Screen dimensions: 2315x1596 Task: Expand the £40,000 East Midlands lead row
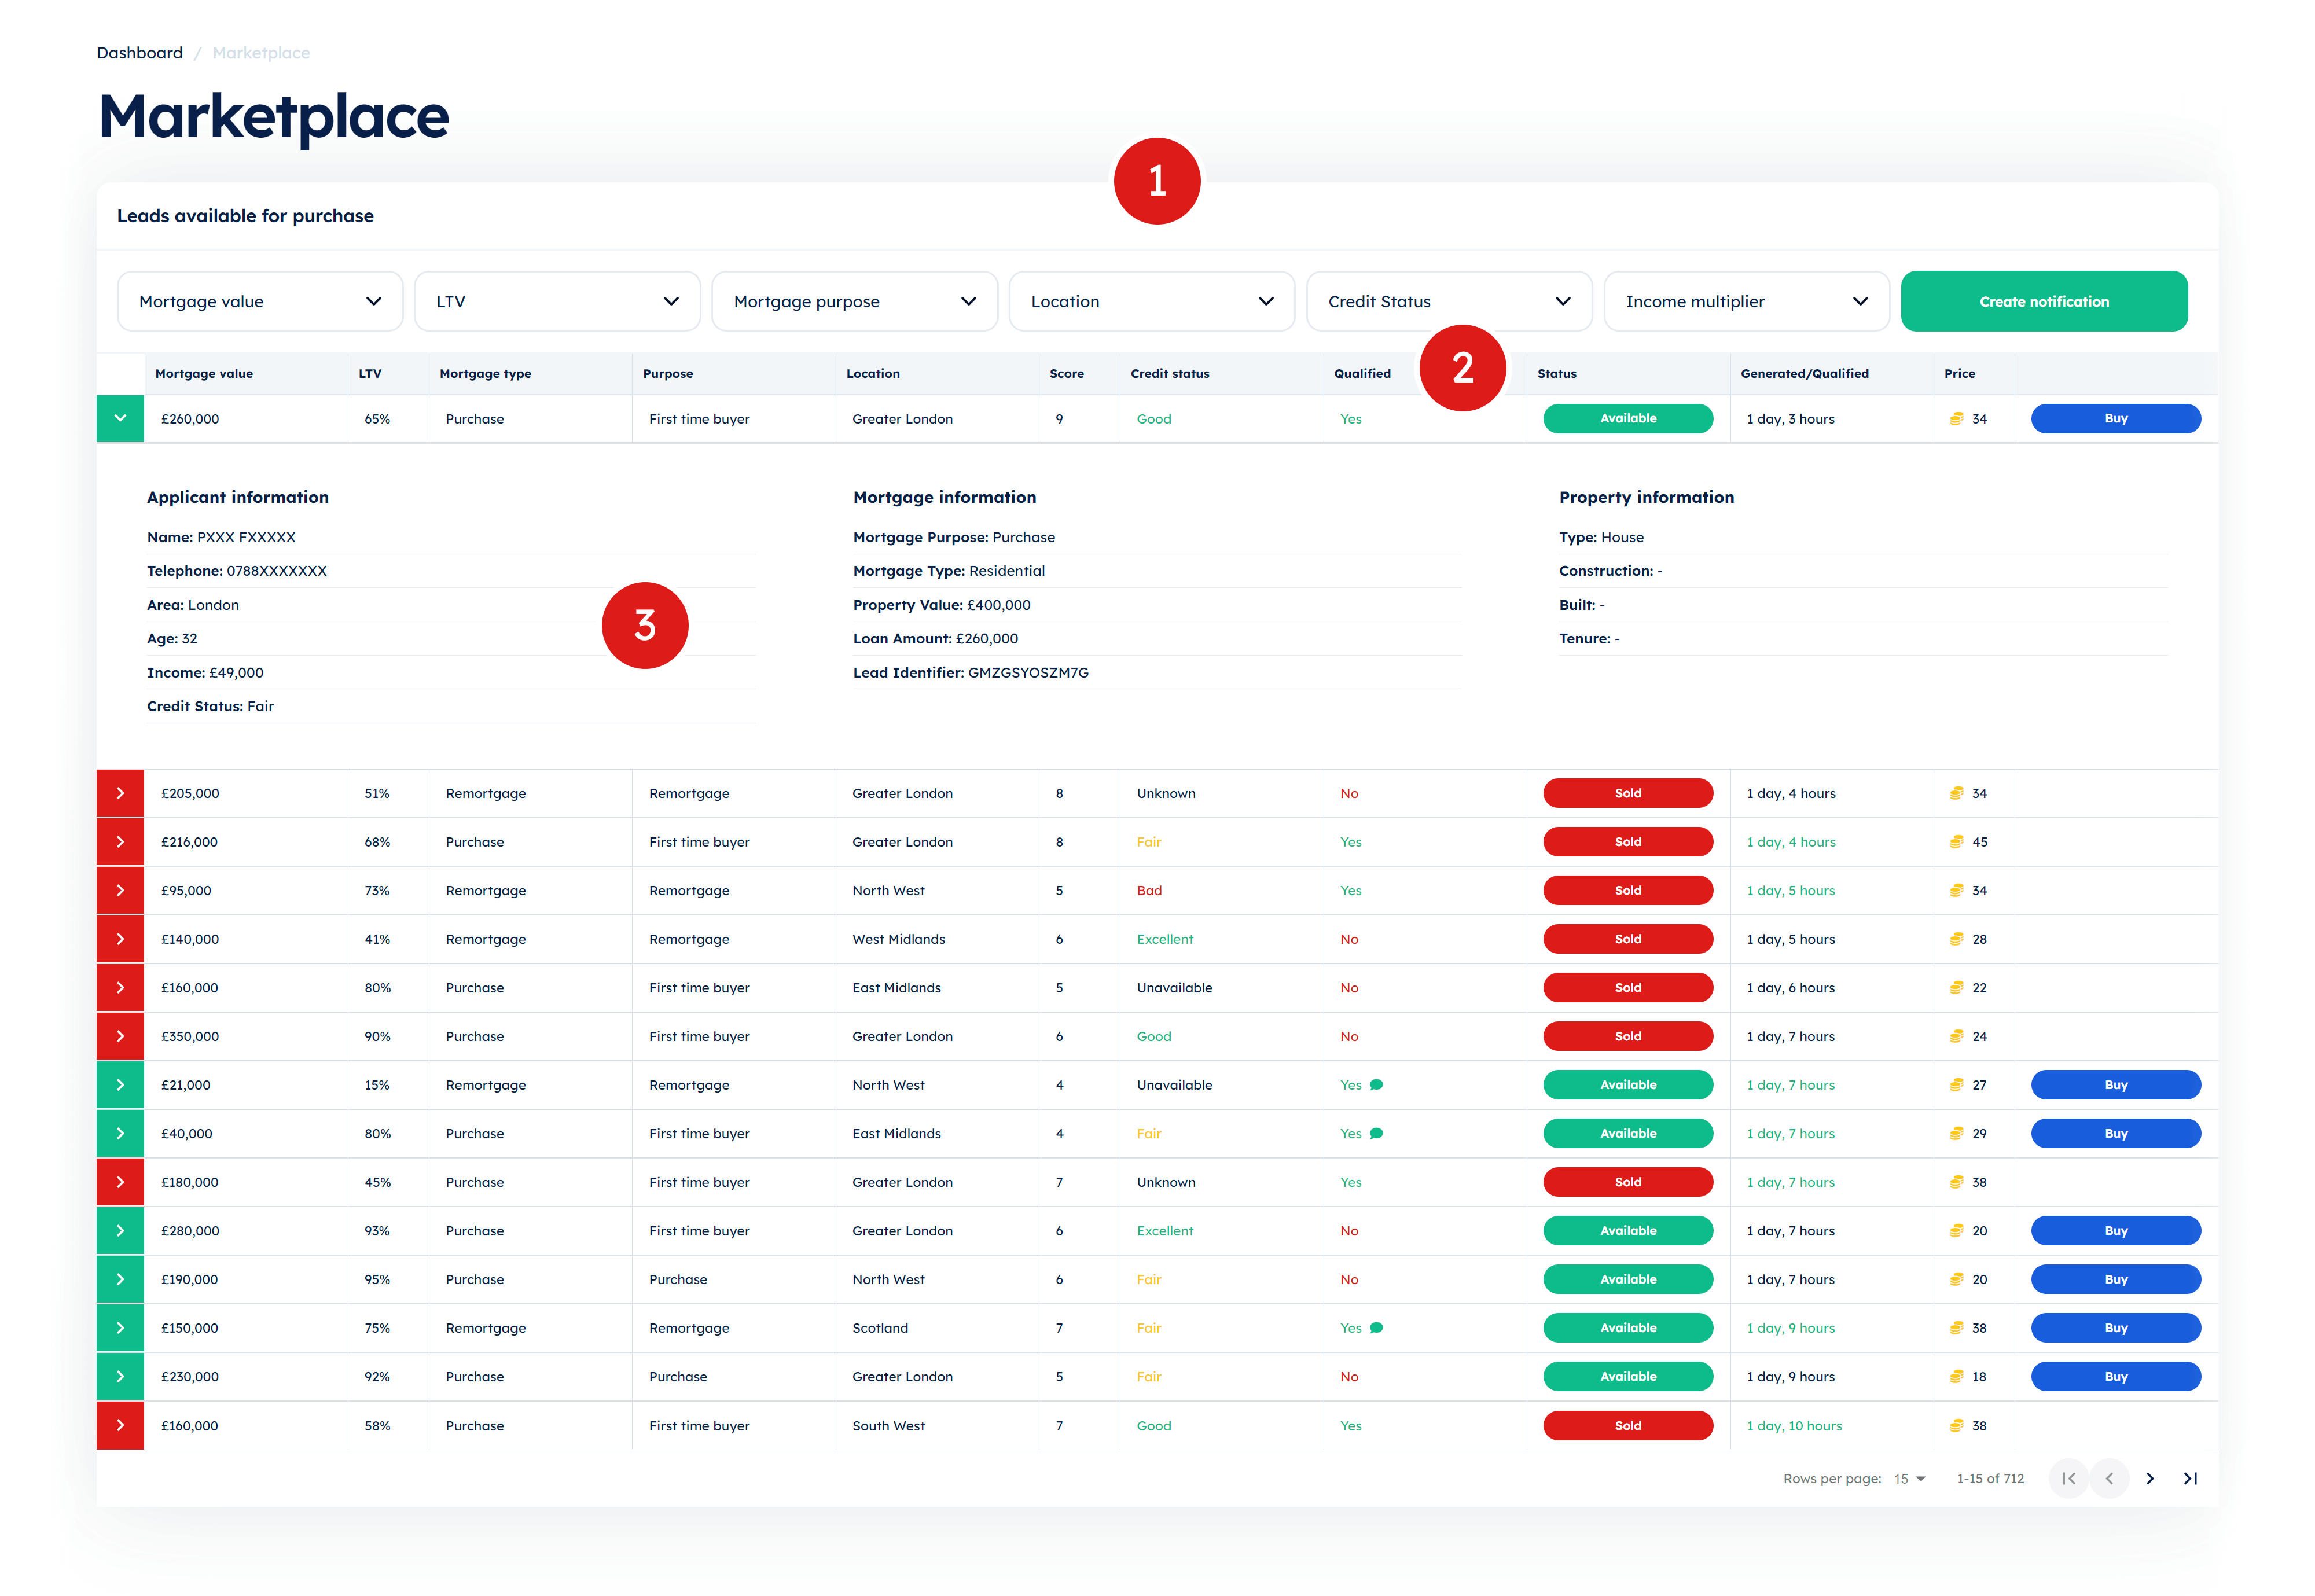(x=120, y=1133)
